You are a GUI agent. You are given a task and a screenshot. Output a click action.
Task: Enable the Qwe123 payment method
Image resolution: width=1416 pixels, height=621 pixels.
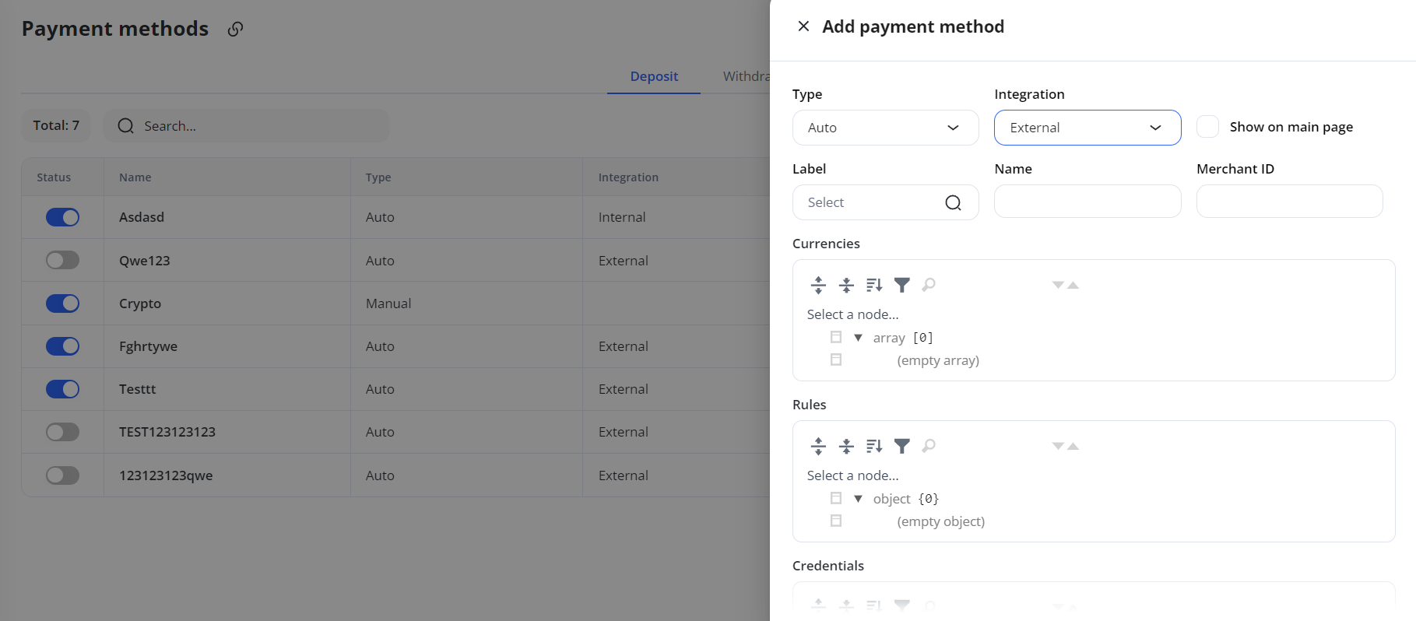[x=62, y=260]
